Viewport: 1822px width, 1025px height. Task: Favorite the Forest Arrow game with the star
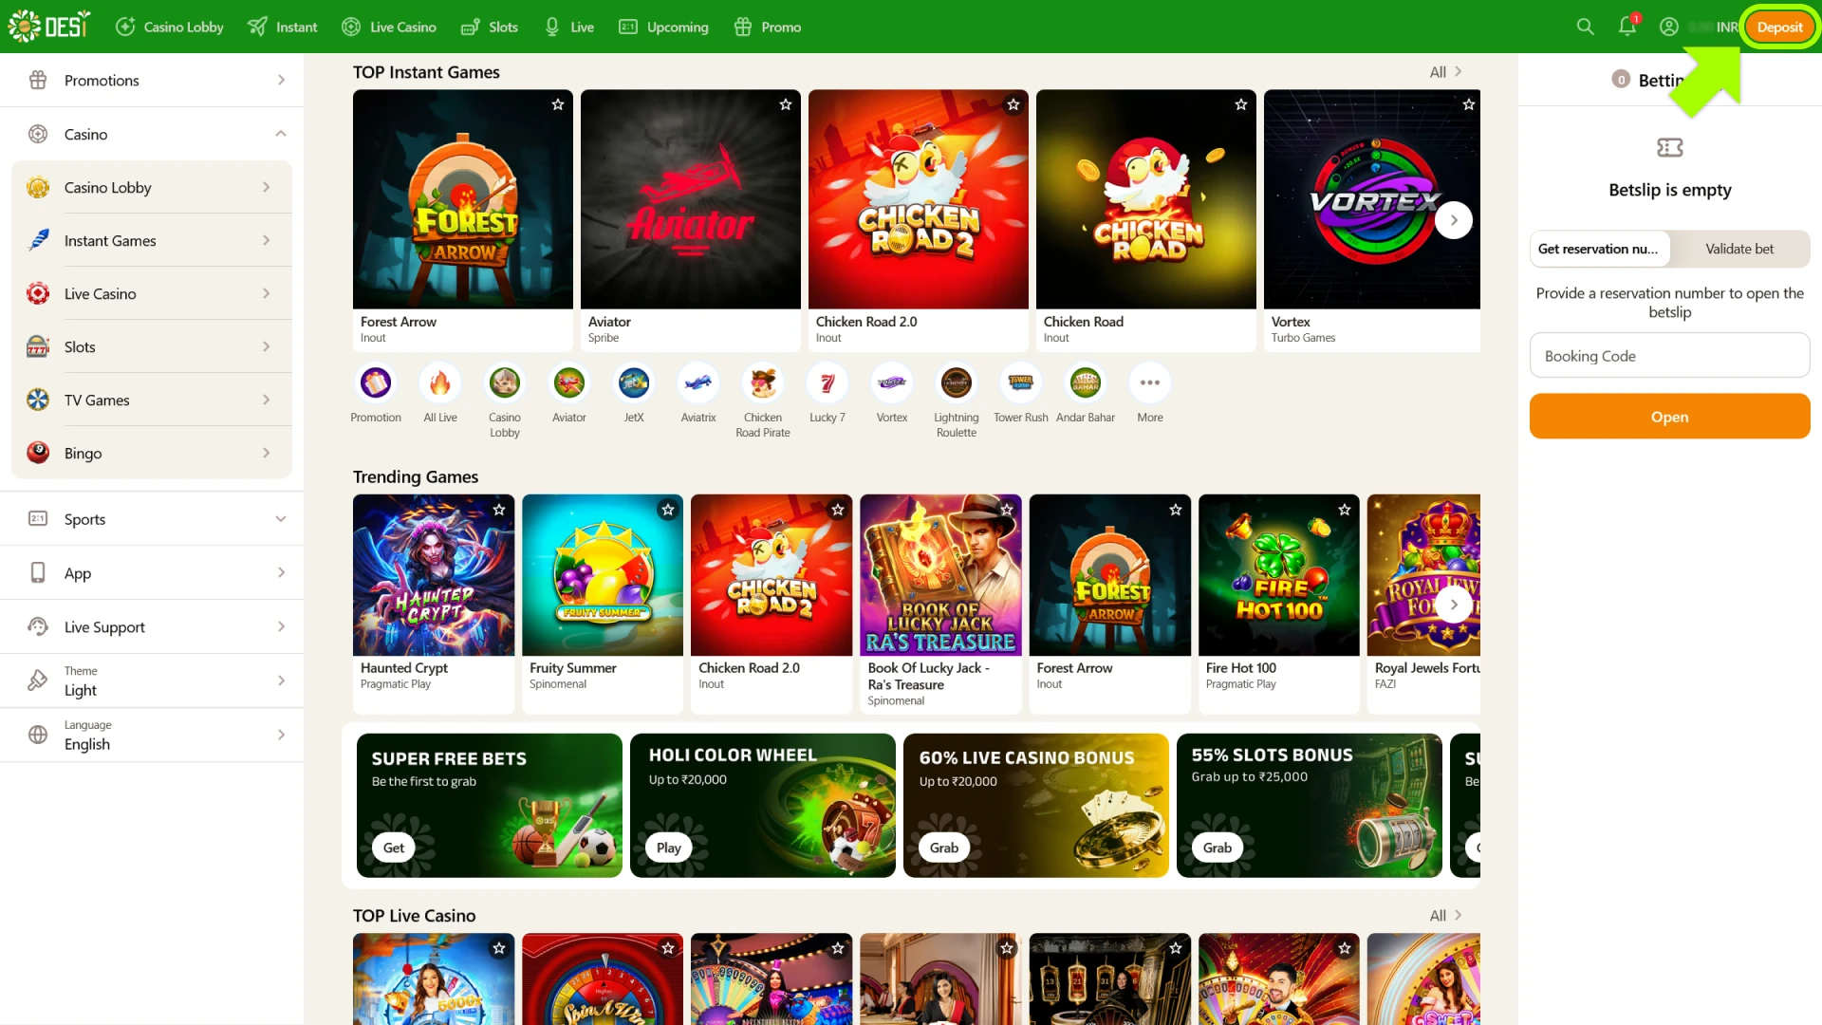(x=557, y=104)
